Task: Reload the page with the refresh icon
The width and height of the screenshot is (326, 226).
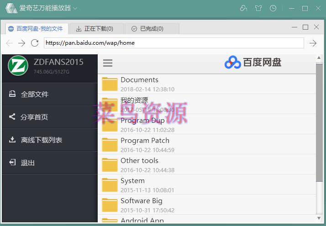Action: click(x=35, y=43)
